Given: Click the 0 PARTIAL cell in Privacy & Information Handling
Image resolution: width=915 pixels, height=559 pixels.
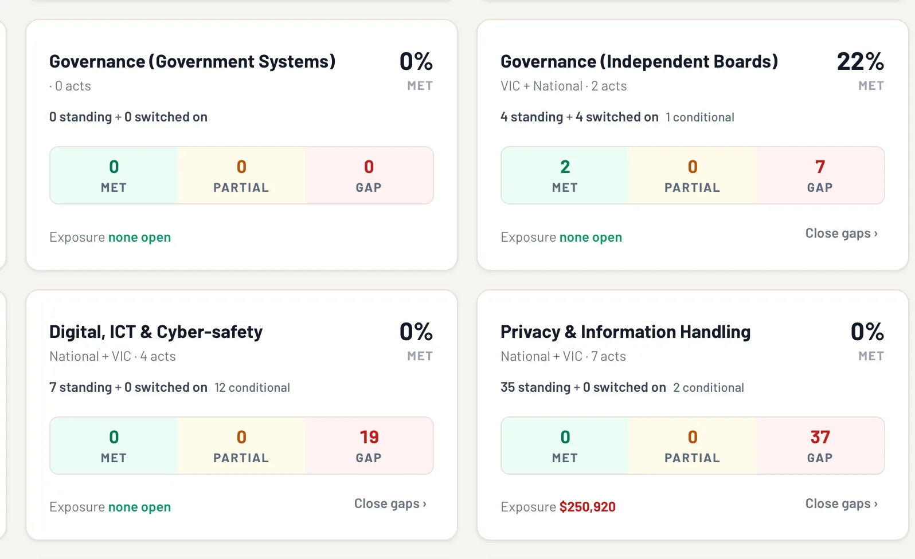Looking at the screenshot, I should point(693,446).
